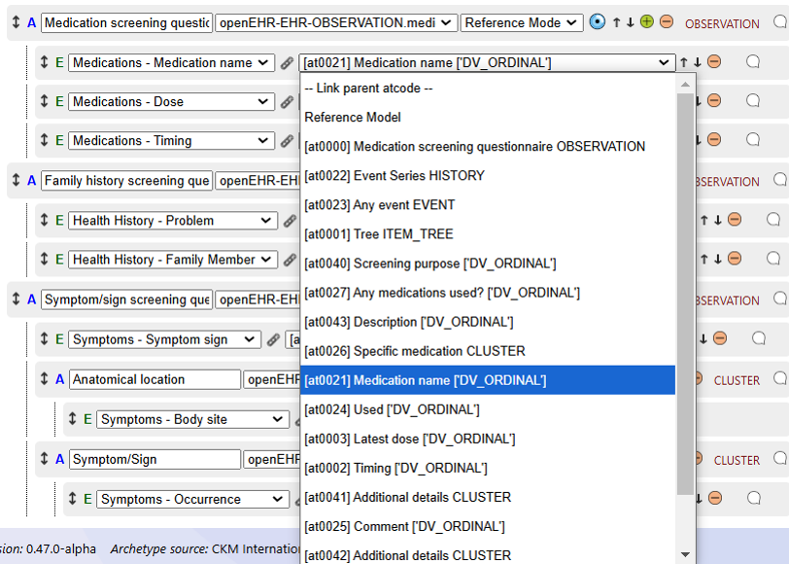Toggle the blue radio button on Medication screening row
The width and height of the screenshot is (789, 564).
(598, 22)
